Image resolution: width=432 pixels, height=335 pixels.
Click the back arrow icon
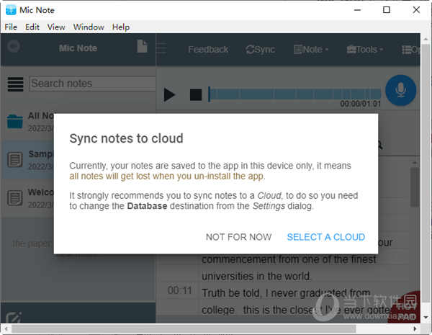(14, 46)
